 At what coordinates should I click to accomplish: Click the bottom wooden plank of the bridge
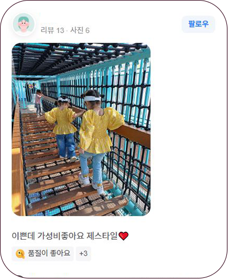coord(77,206)
